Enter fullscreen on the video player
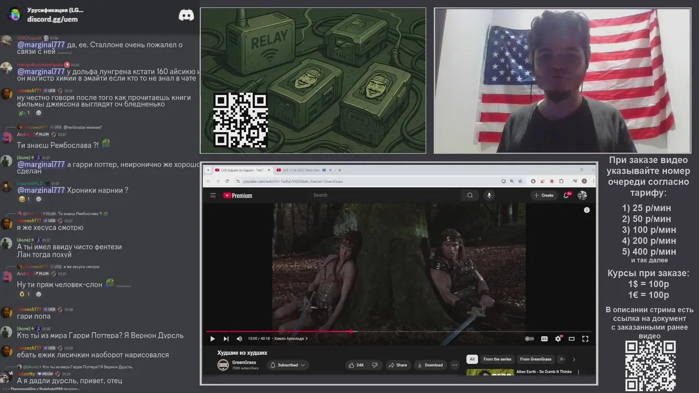Viewport: 699px width, 393px height. tap(585, 338)
